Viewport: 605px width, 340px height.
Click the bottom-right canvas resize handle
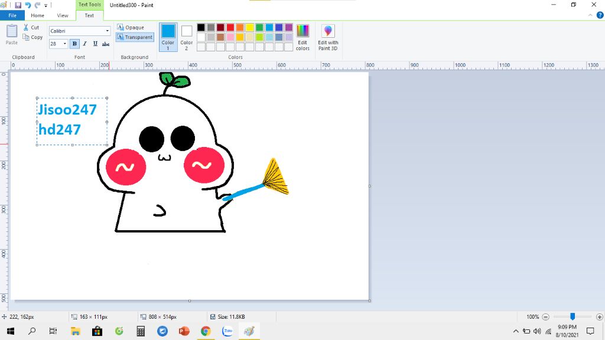pyautogui.click(x=370, y=300)
